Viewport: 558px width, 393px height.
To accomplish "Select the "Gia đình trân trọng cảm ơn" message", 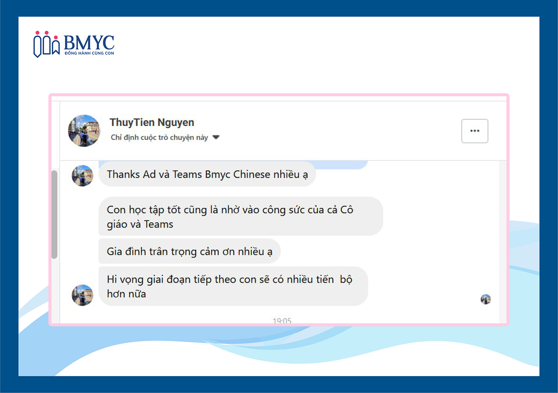I will tap(189, 251).
